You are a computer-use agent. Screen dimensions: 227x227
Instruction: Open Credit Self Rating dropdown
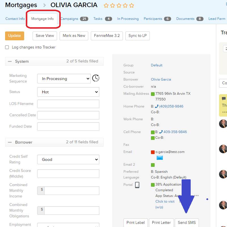point(68,159)
